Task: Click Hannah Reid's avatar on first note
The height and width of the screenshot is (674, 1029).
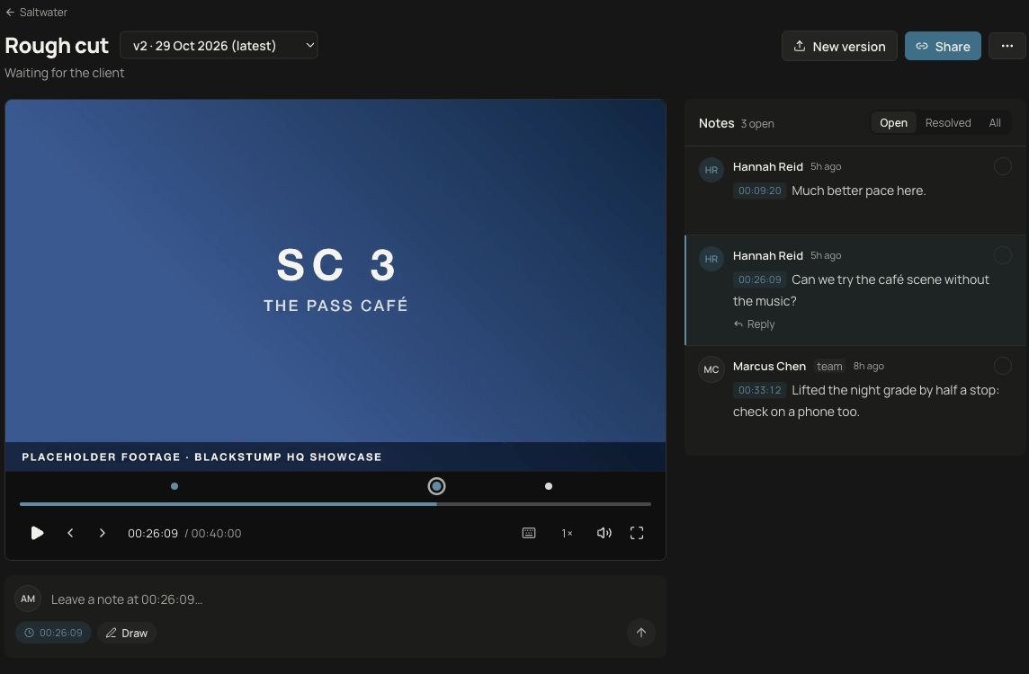Action: coord(711,171)
